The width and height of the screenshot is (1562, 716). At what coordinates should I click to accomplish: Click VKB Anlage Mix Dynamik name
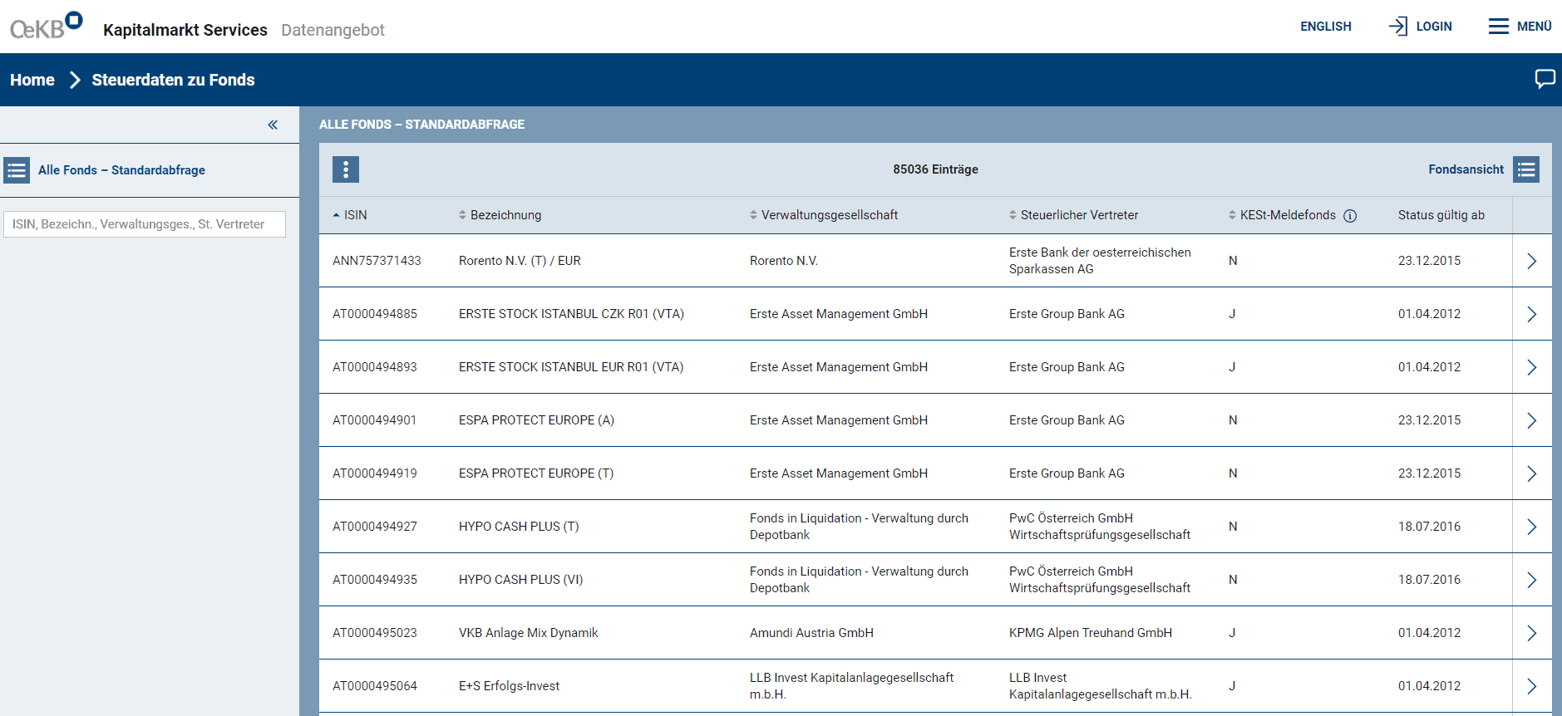pos(528,633)
